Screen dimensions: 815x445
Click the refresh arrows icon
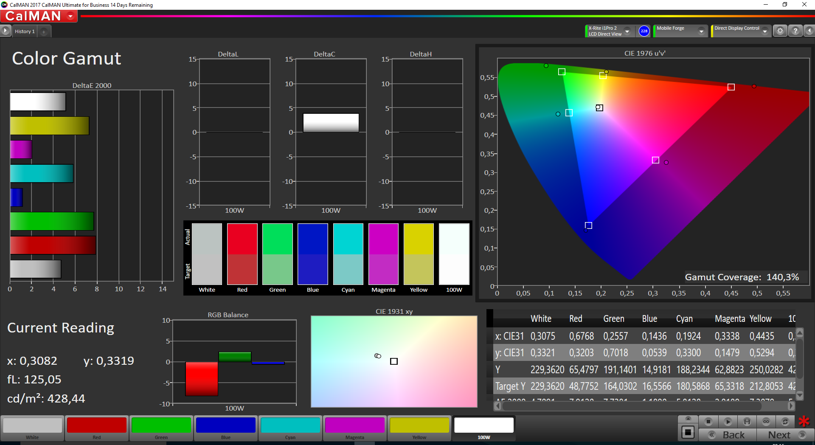click(x=785, y=422)
